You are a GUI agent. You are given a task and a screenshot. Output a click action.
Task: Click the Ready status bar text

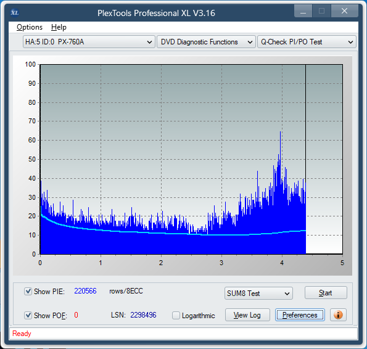click(x=22, y=334)
